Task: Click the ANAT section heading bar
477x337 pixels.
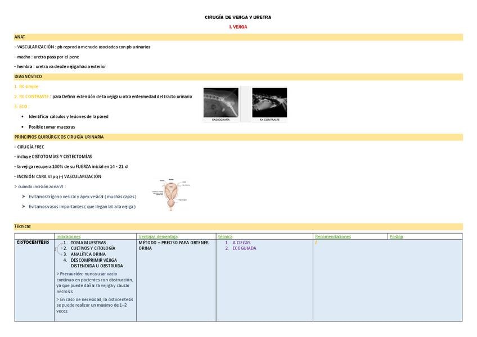Action: [238, 37]
